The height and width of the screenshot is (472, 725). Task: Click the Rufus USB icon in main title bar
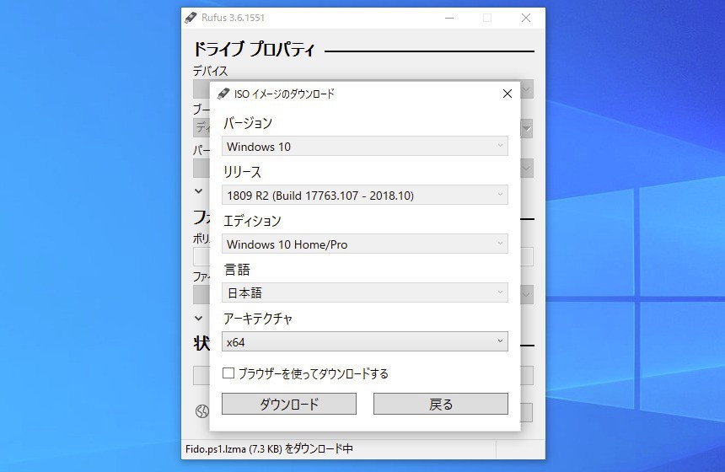tap(191, 18)
